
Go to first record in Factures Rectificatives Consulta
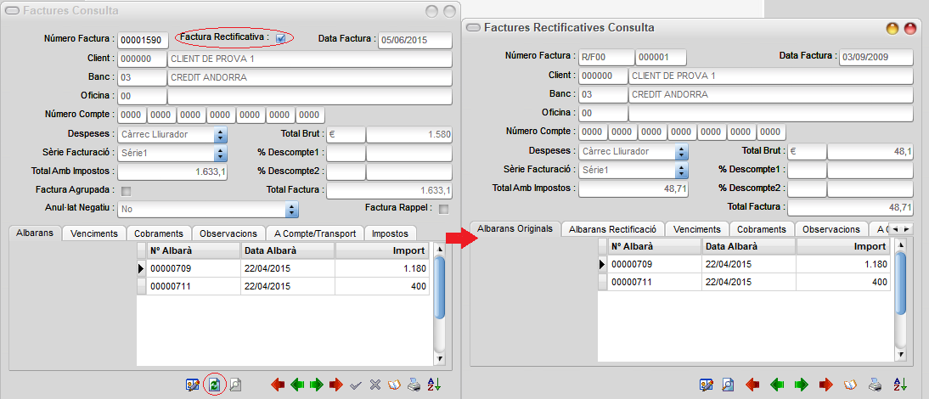[752, 385]
